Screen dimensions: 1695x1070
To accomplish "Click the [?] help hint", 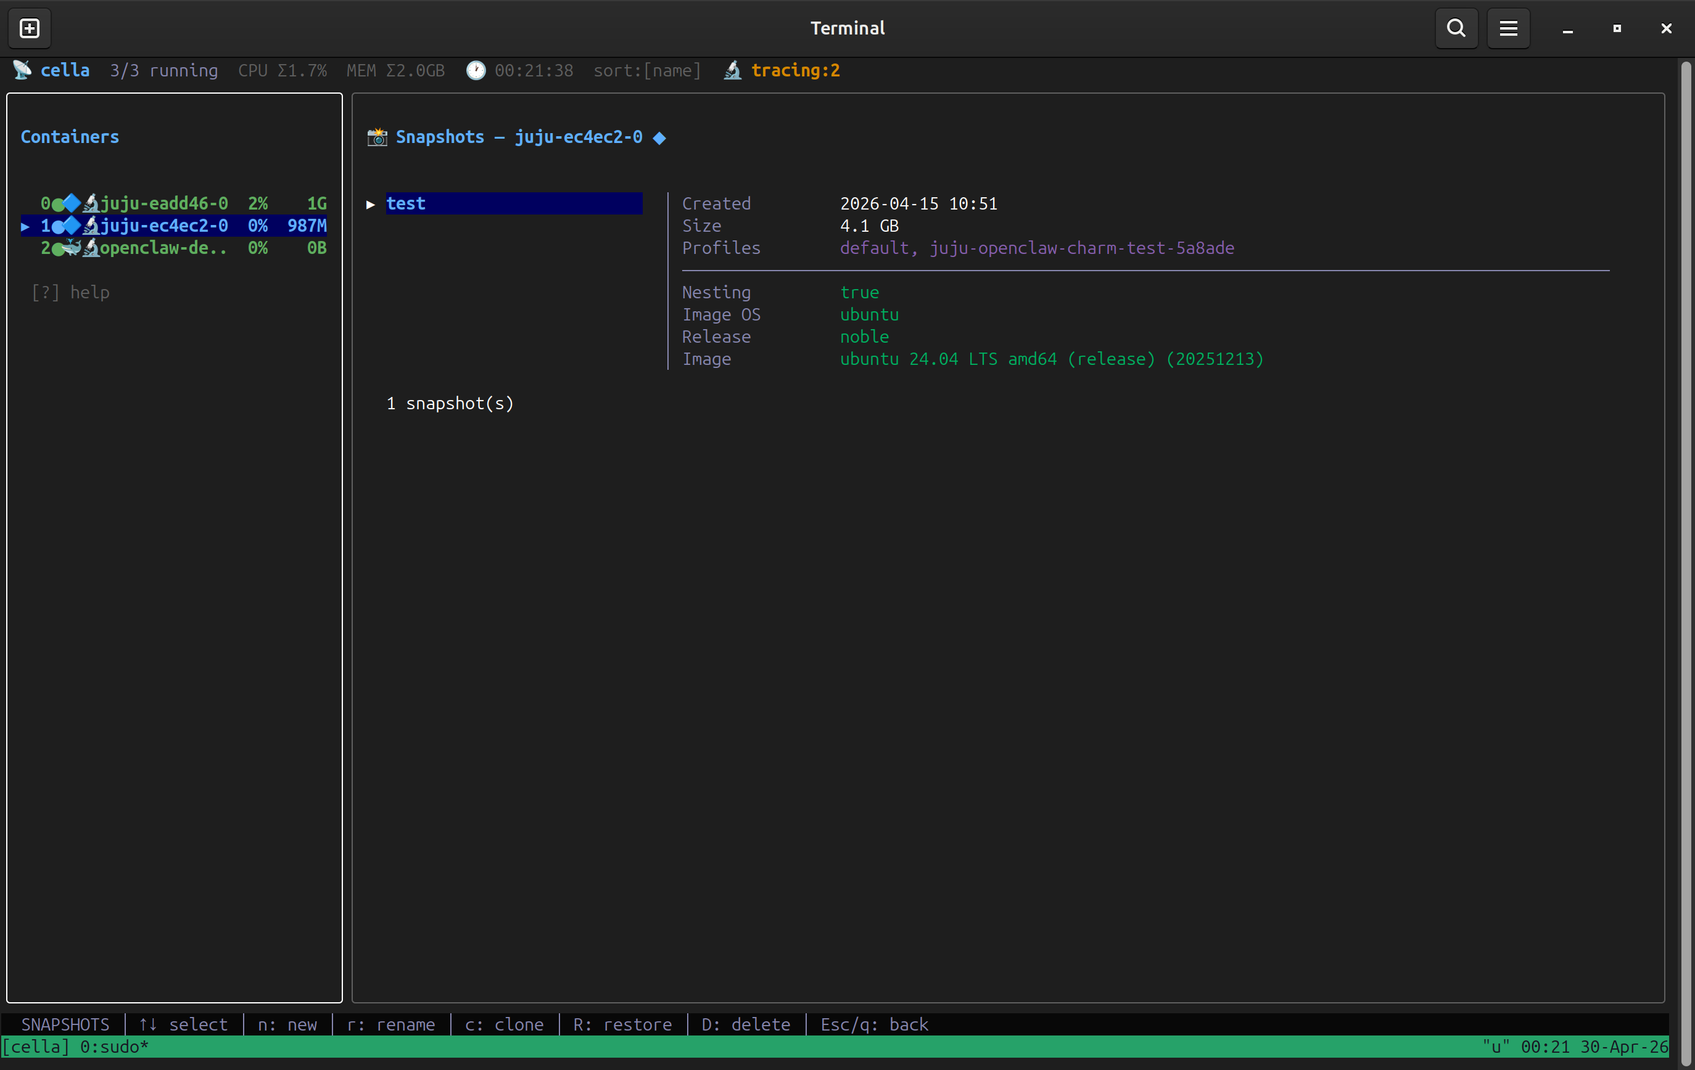I will pyautogui.click(x=70, y=292).
